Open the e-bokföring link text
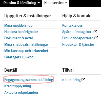The height and width of the screenshot is (97, 101). 71,80
